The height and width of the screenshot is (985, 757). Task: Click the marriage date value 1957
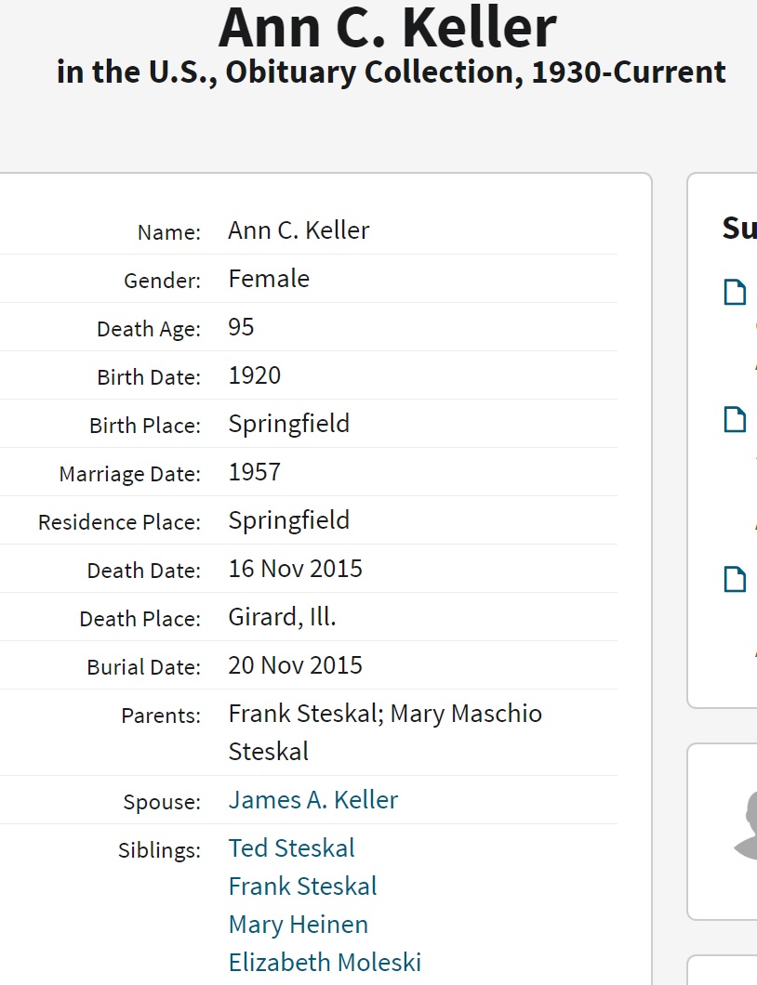coord(255,472)
